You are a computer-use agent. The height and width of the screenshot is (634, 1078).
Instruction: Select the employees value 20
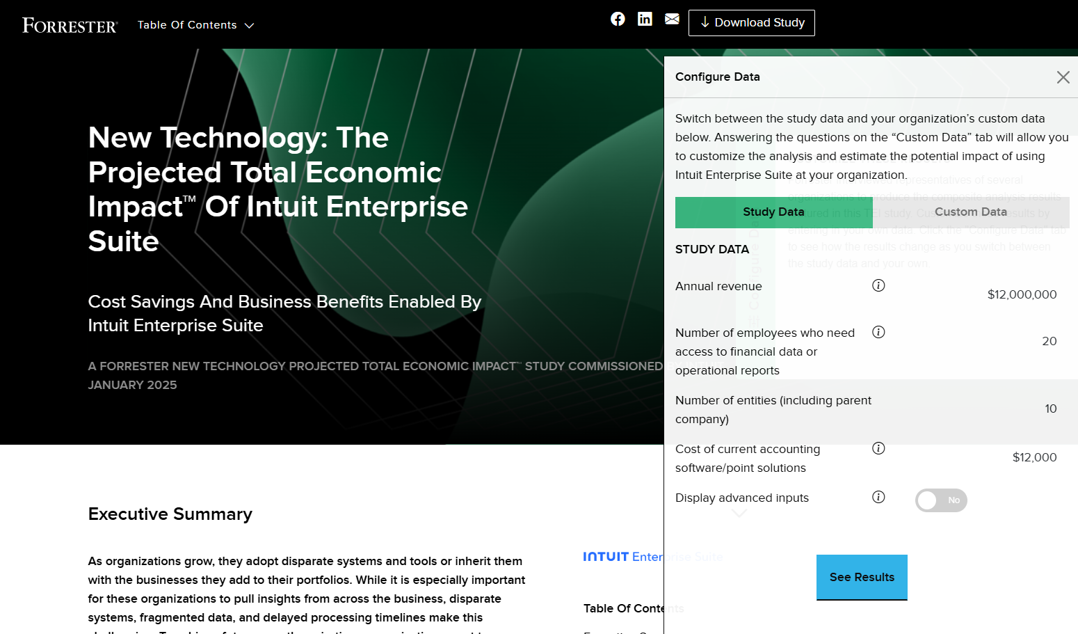click(1049, 341)
